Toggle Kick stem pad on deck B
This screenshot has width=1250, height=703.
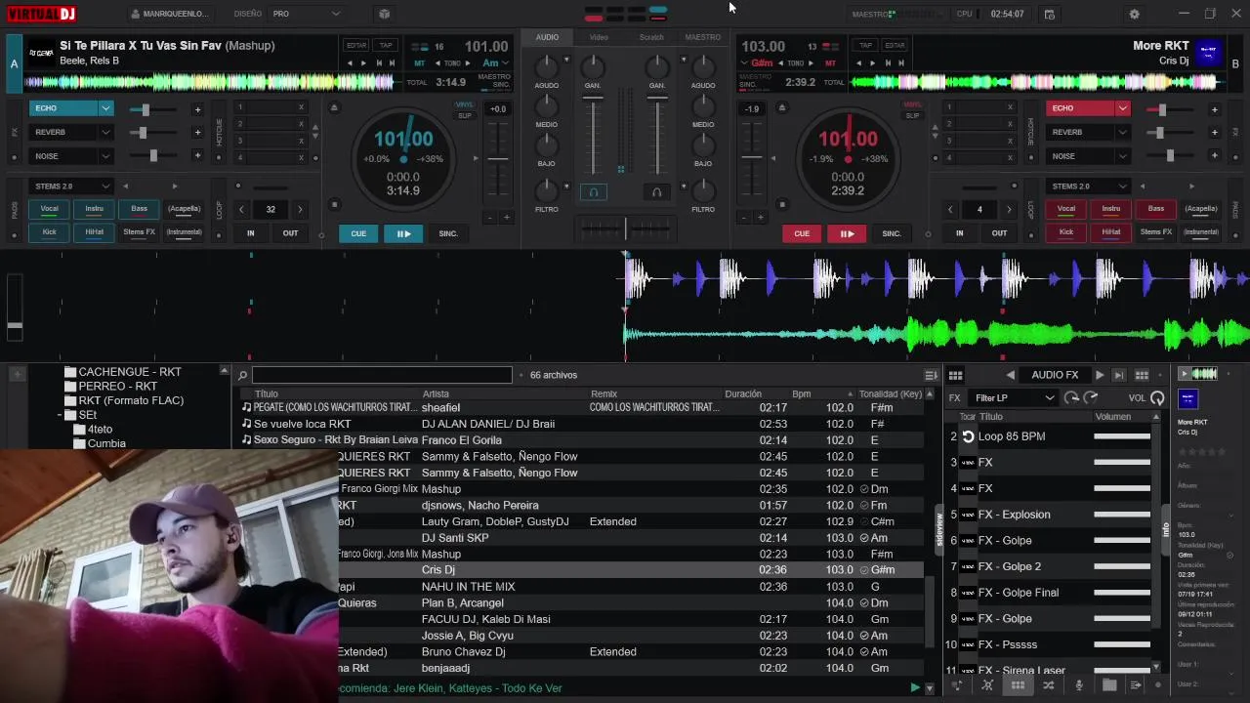(x=1066, y=232)
